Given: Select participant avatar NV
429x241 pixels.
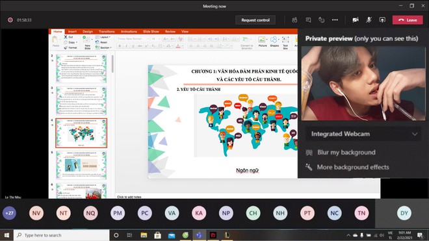Looking at the screenshot, I should (36, 213).
